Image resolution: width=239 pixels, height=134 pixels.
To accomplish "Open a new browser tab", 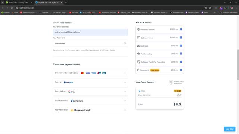I will pyautogui.click(x=66, y=3).
